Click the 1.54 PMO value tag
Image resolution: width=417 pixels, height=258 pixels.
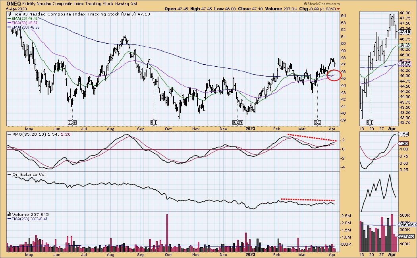[x=404, y=134]
